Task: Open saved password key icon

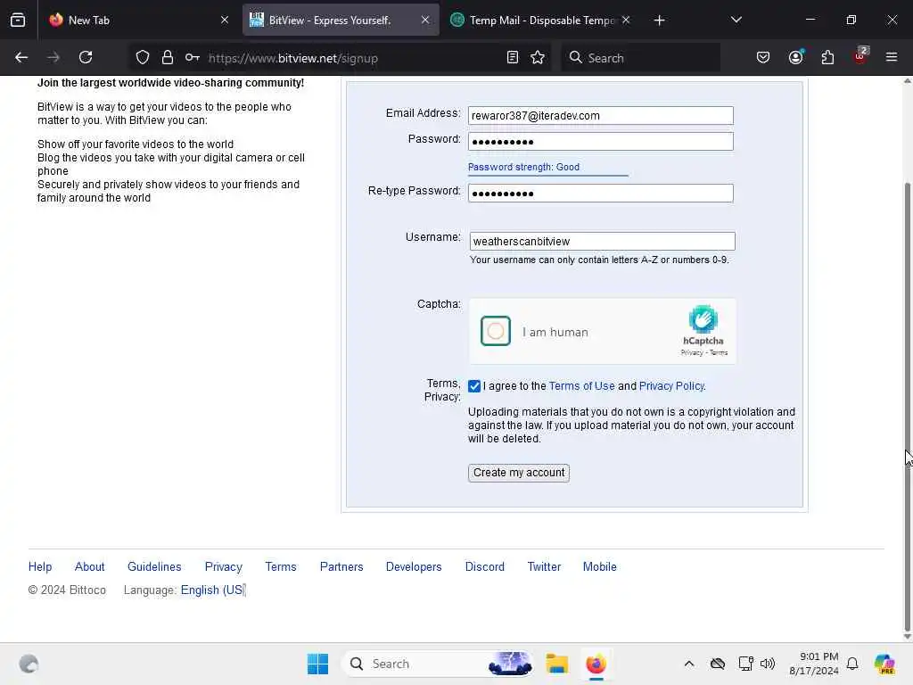Action: pyautogui.click(x=193, y=58)
